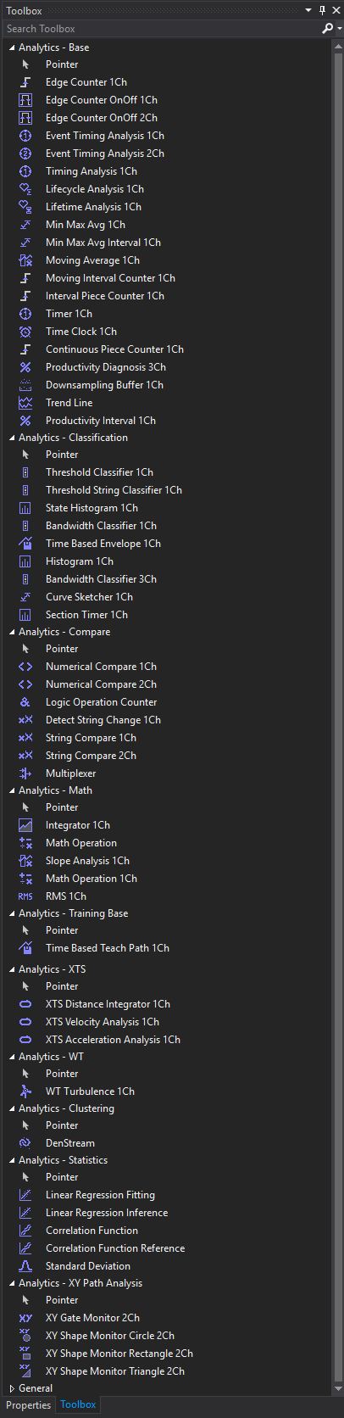
Task: Select XY Shape Monitor Triangle 2Ch
Action: [x=115, y=1371]
